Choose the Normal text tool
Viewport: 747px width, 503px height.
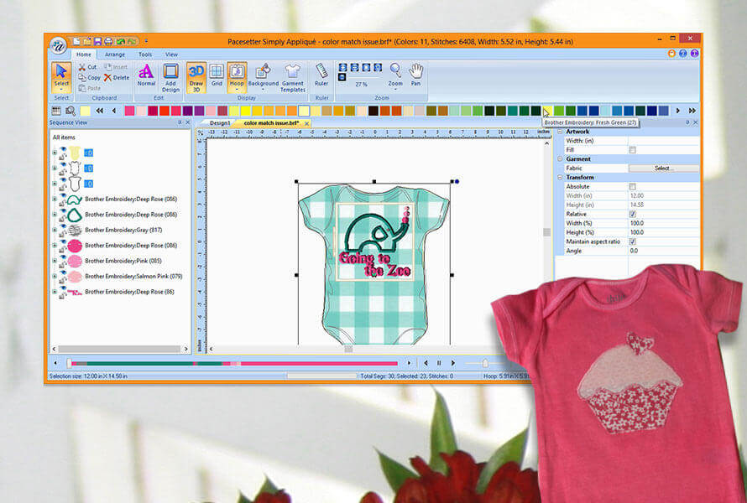pyautogui.click(x=146, y=75)
